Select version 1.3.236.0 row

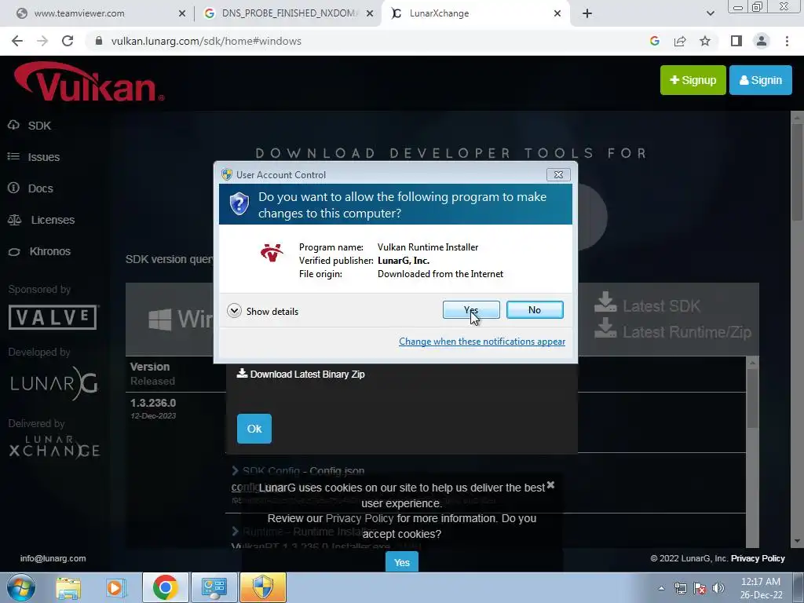click(153, 408)
